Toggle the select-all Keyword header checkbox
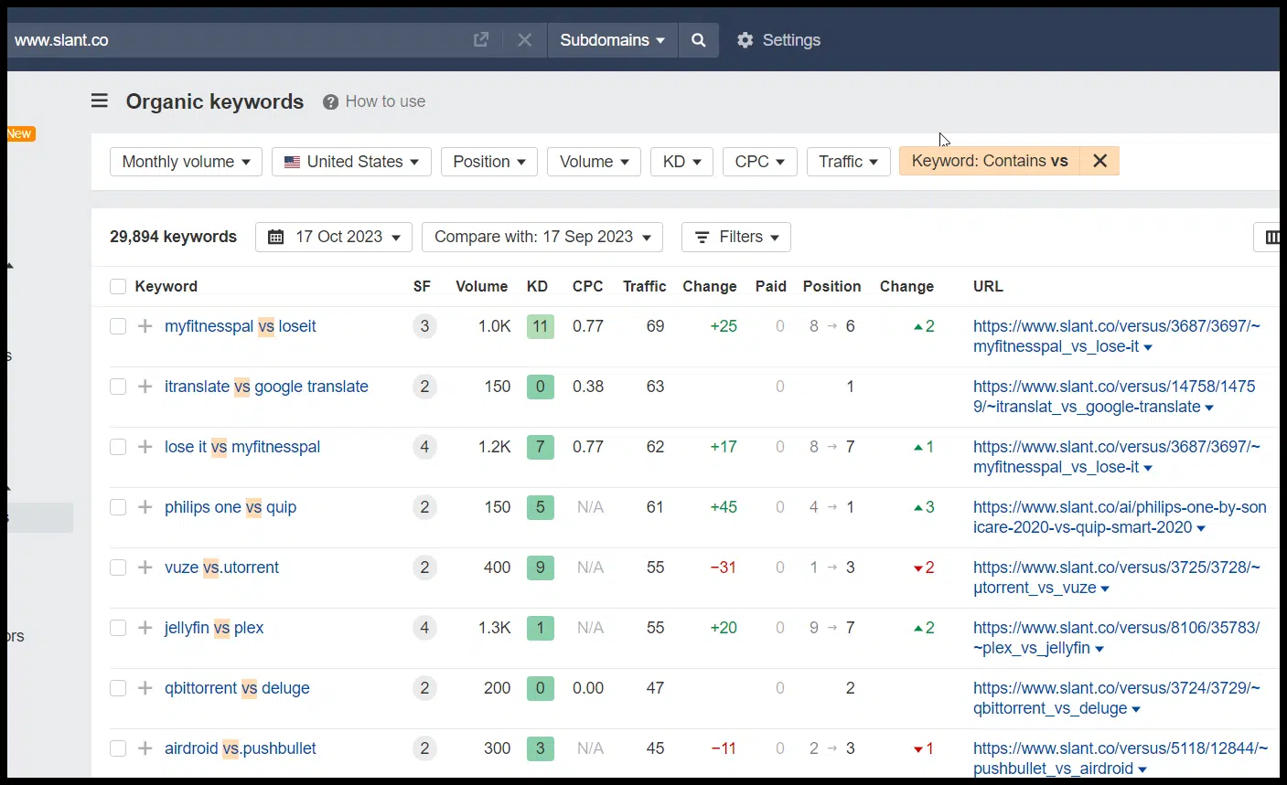Viewport: 1287px width, 785px height. pyautogui.click(x=118, y=286)
